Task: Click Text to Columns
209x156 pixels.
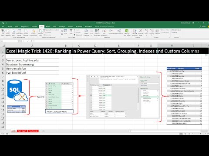Action: (x=86, y=32)
